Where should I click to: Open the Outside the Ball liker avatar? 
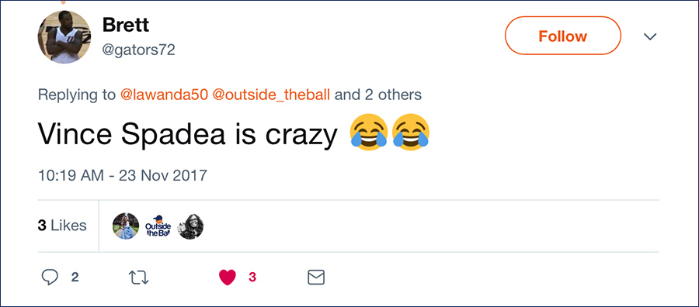click(x=158, y=226)
